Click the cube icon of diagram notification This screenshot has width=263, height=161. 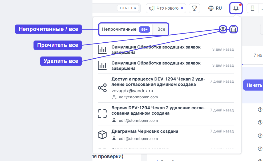point(102,135)
